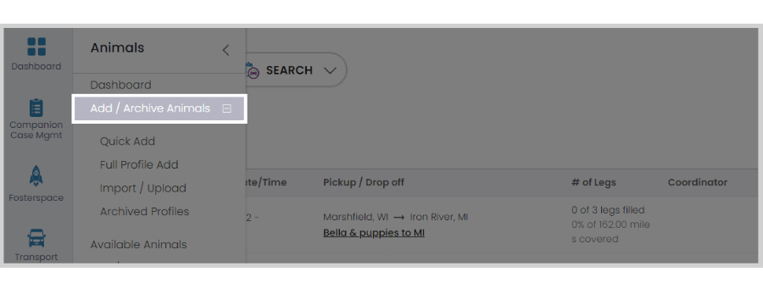Viewport: 763px width, 305px height.
Task: Click the Coordinator column header
Action: point(698,182)
